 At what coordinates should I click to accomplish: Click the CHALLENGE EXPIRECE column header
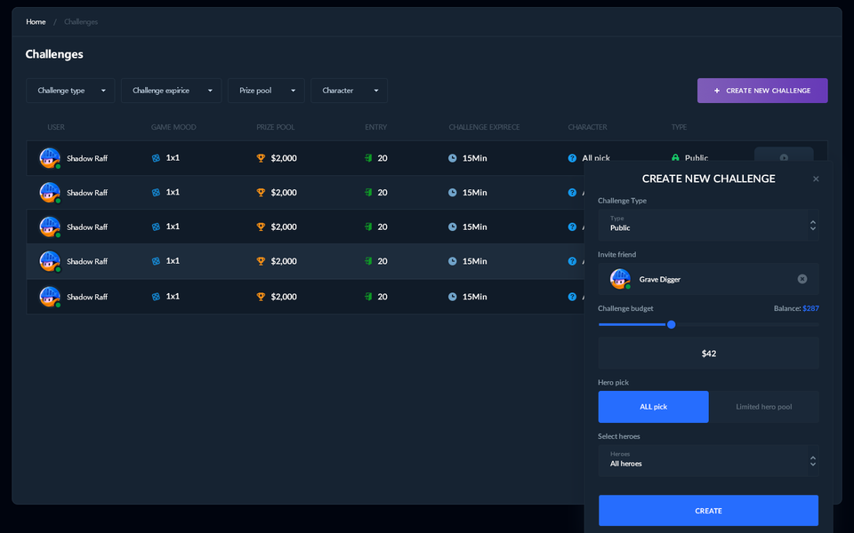click(x=484, y=127)
